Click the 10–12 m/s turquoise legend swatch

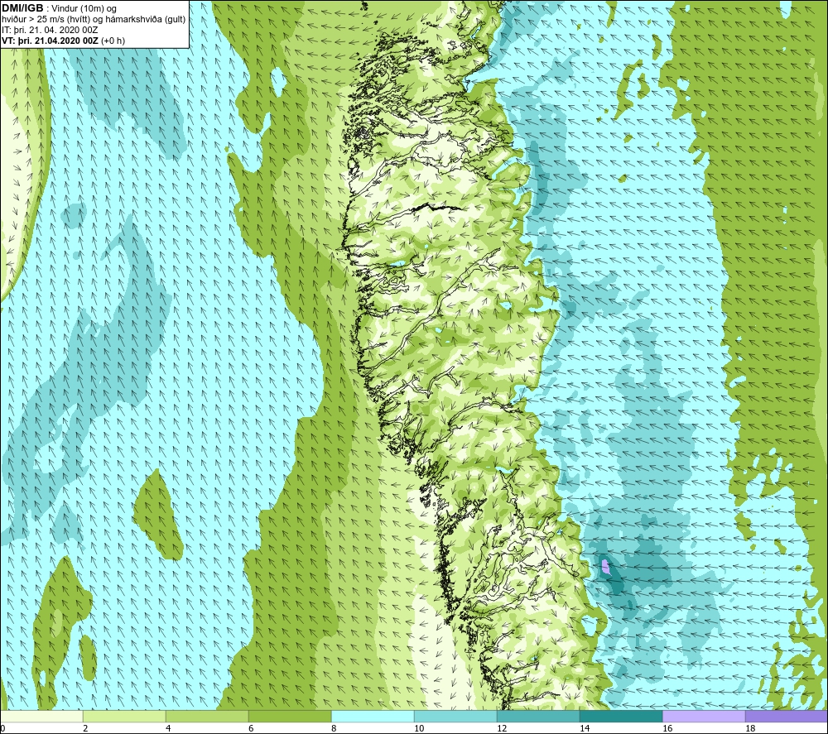tap(455, 716)
